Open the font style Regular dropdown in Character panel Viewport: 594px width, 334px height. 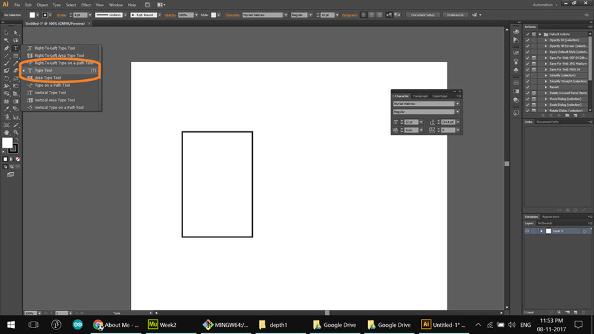point(457,112)
